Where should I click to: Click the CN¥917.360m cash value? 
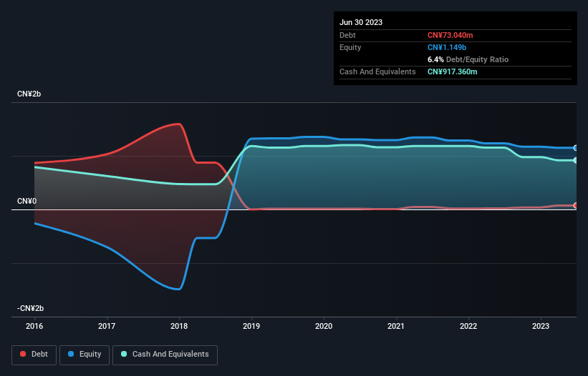pos(452,71)
